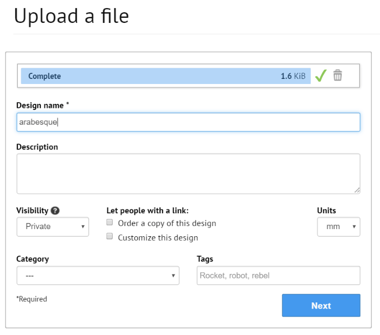Image resolution: width=380 pixels, height=335 pixels.
Task: Delete the uploaded file with trash icon
Action: (x=337, y=75)
